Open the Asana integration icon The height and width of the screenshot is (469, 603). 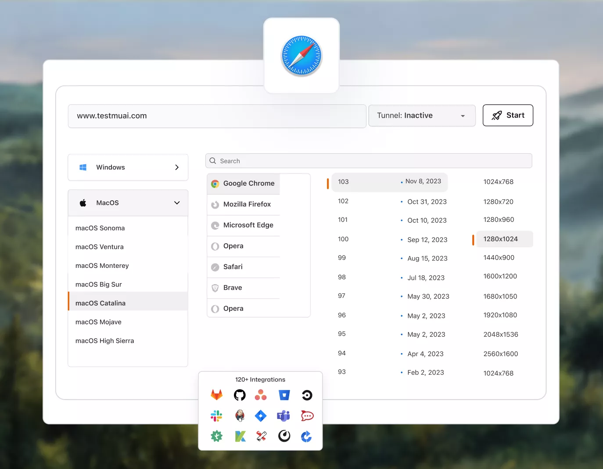[261, 395]
